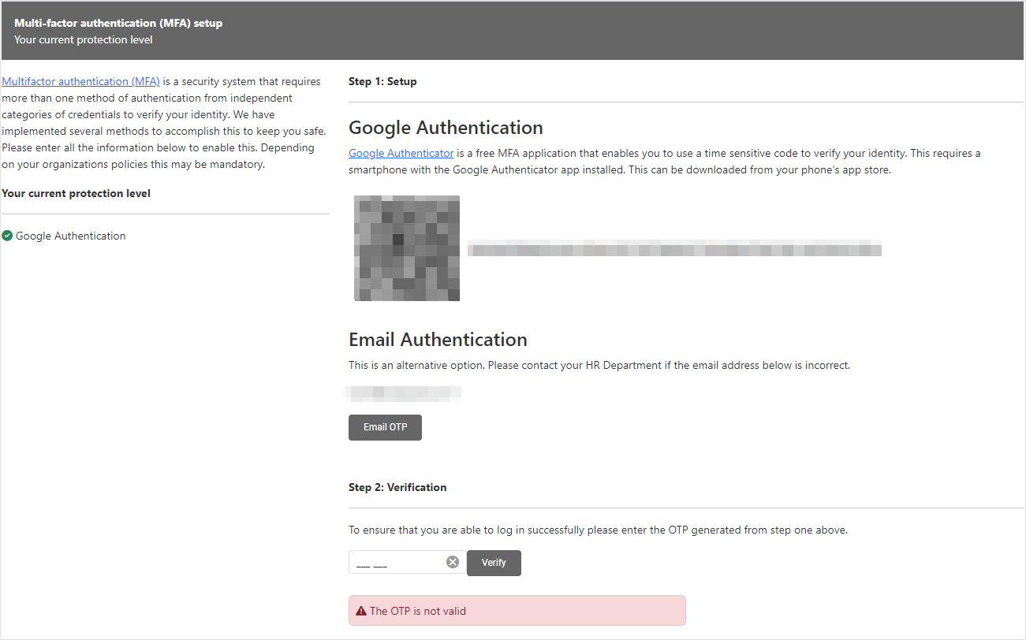This screenshot has width=1026, height=640.
Task: Click the 'Step 1: Setup' heading
Action: coord(382,81)
